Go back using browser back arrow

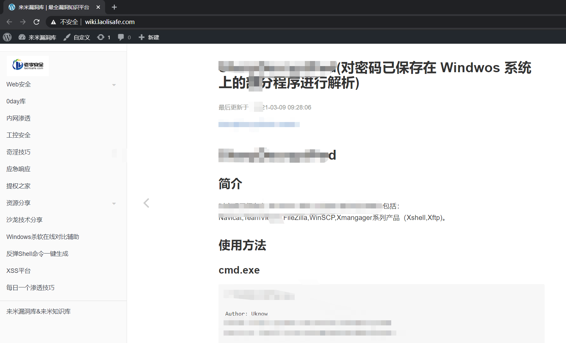pyautogui.click(x=9, y=22)
